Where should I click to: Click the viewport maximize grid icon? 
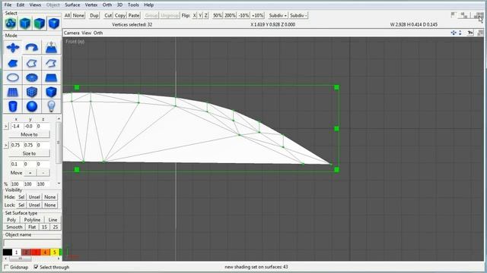pyautogui.click(x=480, y=33)
